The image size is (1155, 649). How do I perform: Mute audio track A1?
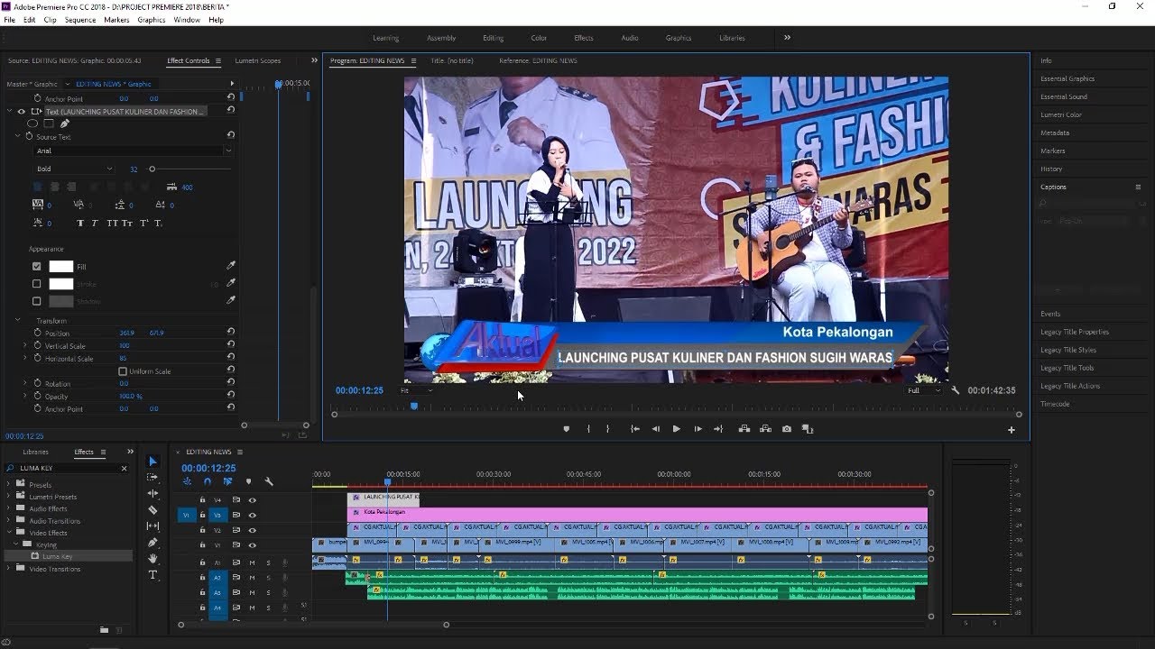click(252, 562)
